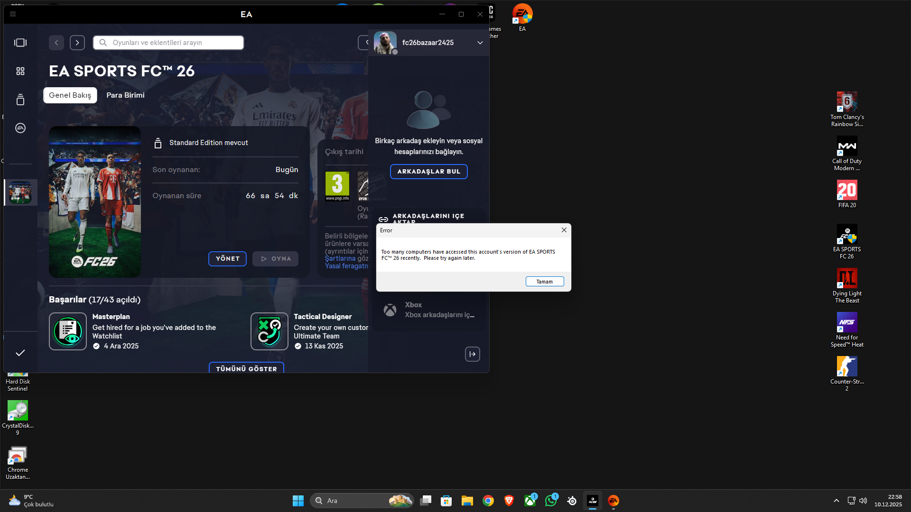Click the checkmark icon at sidebar bottom
911x512 pixels.
(x=20, y=353)
